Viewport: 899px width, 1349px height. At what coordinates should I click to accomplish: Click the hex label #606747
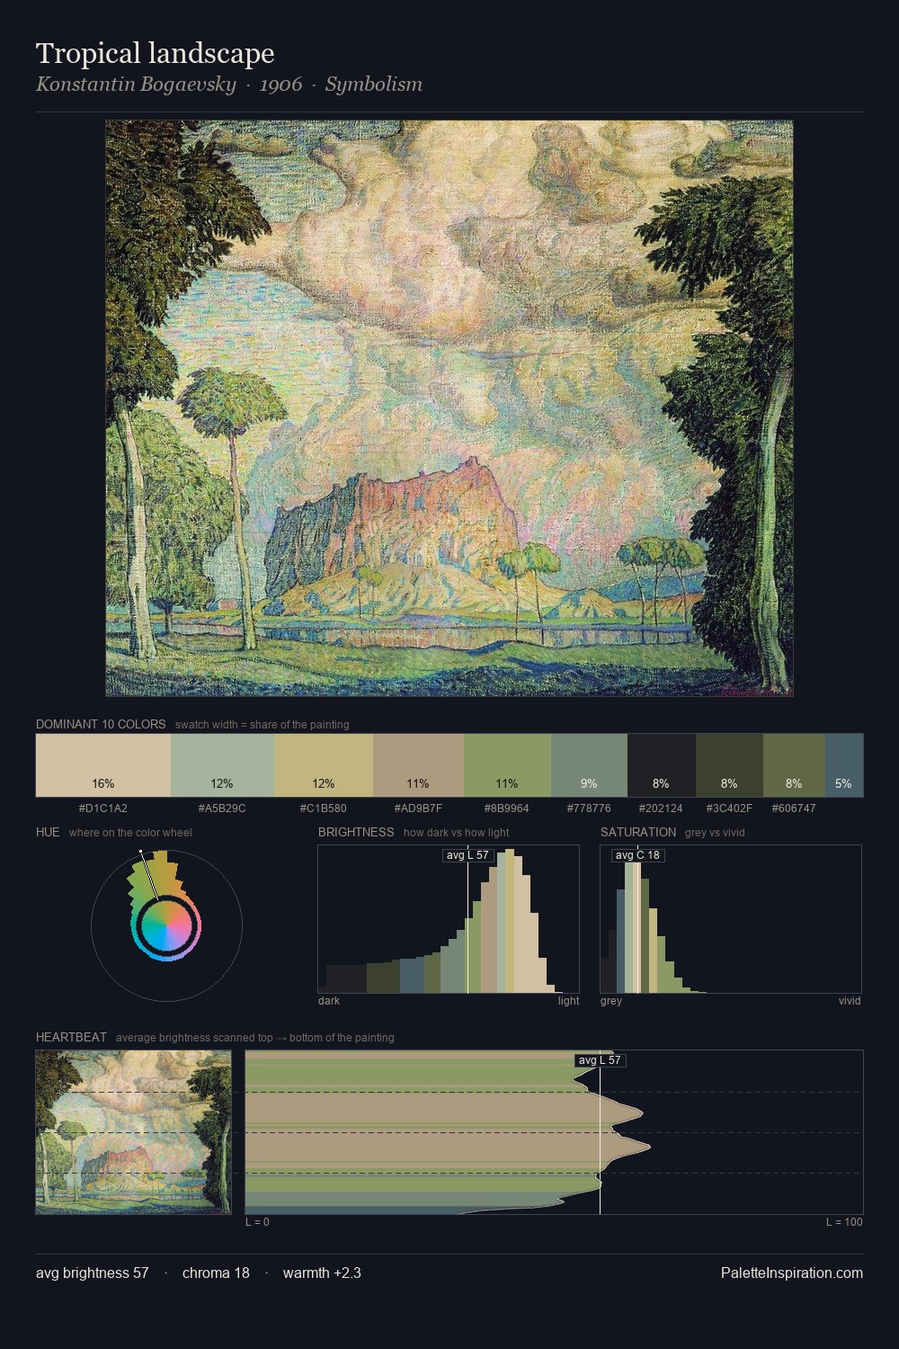coord(794,809)
